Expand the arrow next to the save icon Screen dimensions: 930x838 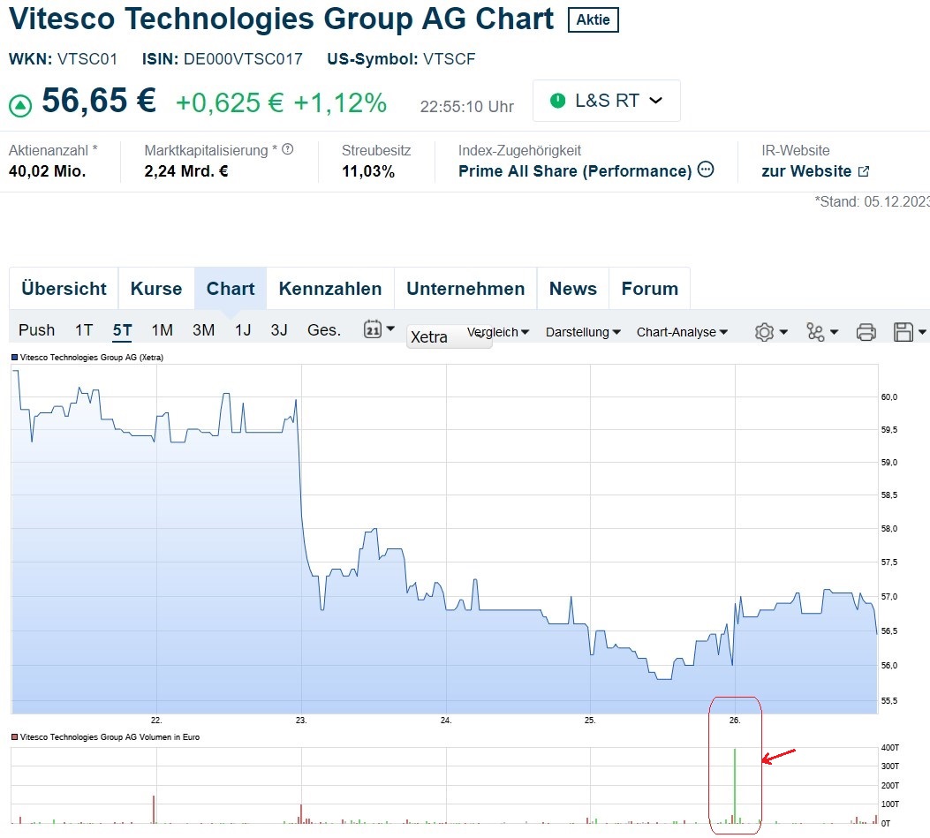tap(922, 332)
